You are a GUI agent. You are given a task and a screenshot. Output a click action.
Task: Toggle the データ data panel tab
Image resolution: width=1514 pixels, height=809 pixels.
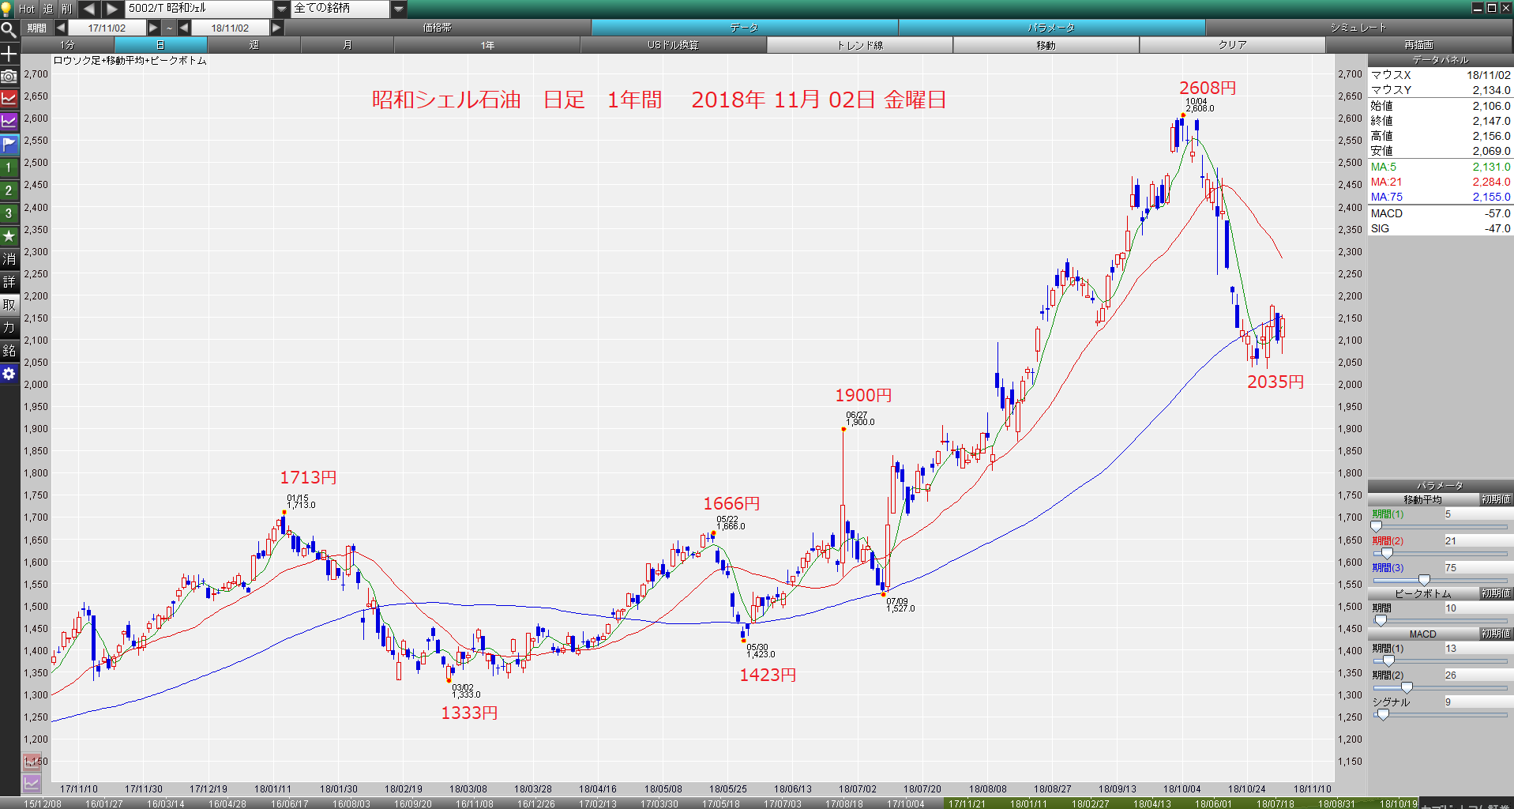(x=744, y=28)
